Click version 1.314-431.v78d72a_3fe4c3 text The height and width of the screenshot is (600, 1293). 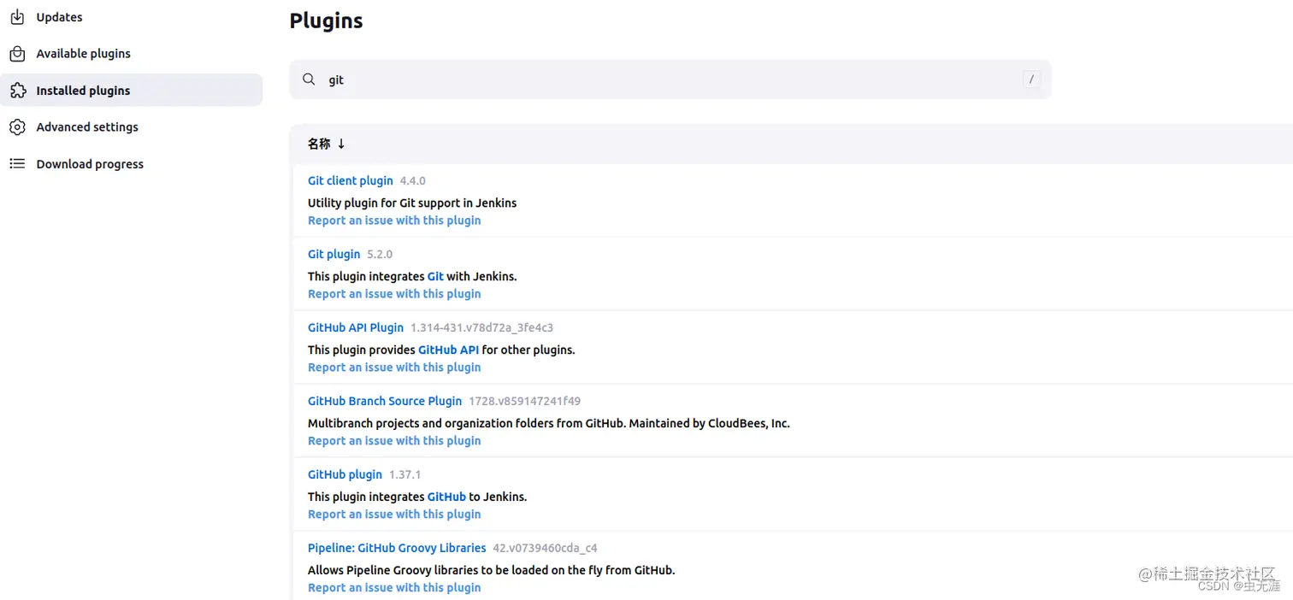click(x=481, y=328)
